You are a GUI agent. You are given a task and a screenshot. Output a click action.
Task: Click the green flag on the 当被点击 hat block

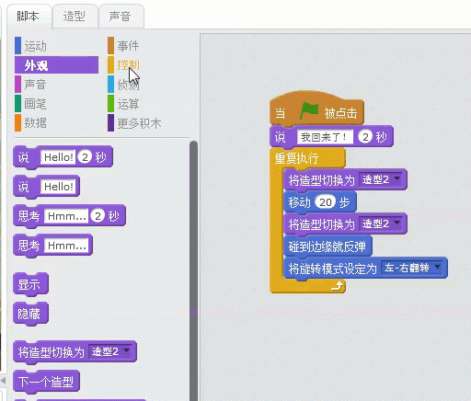pos(309,110)
